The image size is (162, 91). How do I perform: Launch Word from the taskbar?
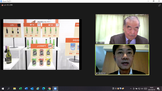(26, 89)
